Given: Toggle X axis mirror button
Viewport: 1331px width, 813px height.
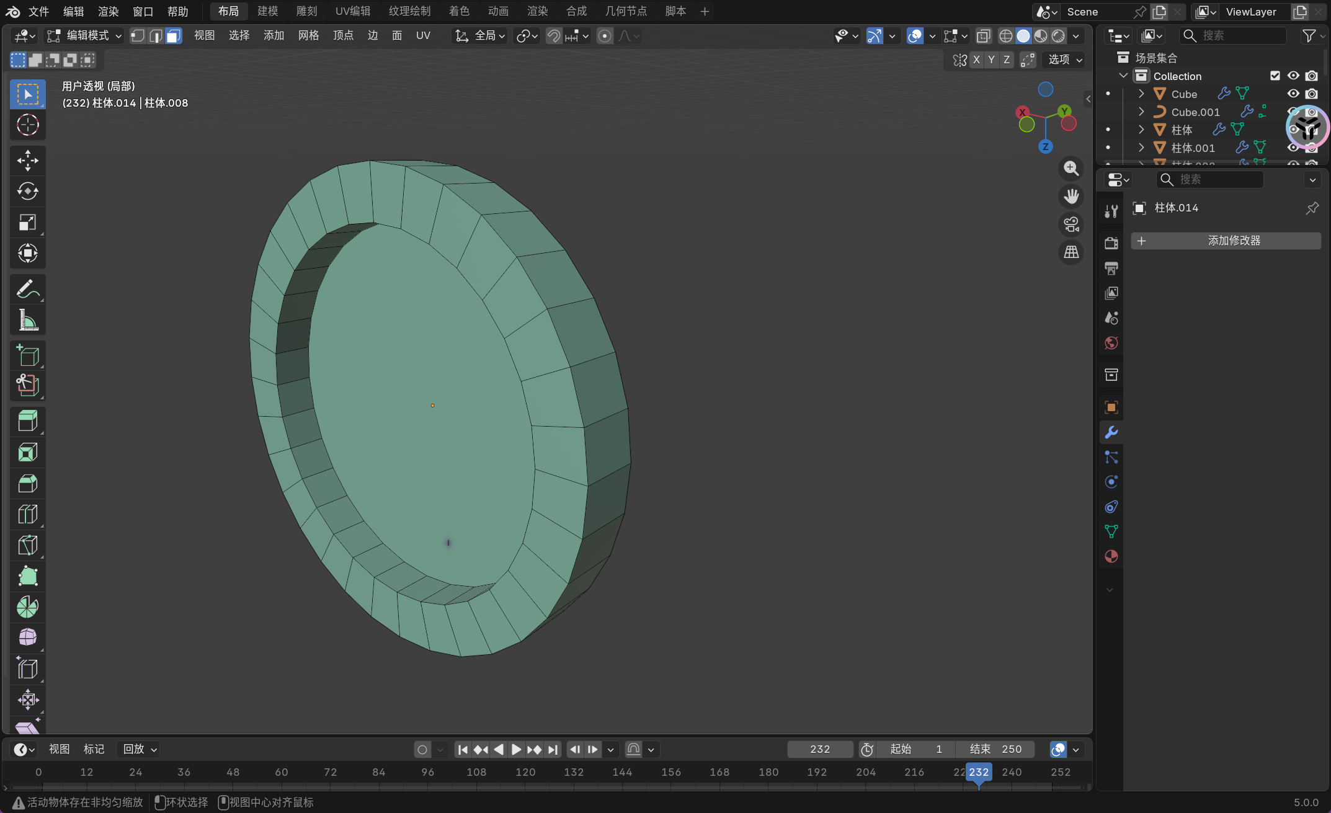Looking at the screenshot, I should click(x=976, y=60).
